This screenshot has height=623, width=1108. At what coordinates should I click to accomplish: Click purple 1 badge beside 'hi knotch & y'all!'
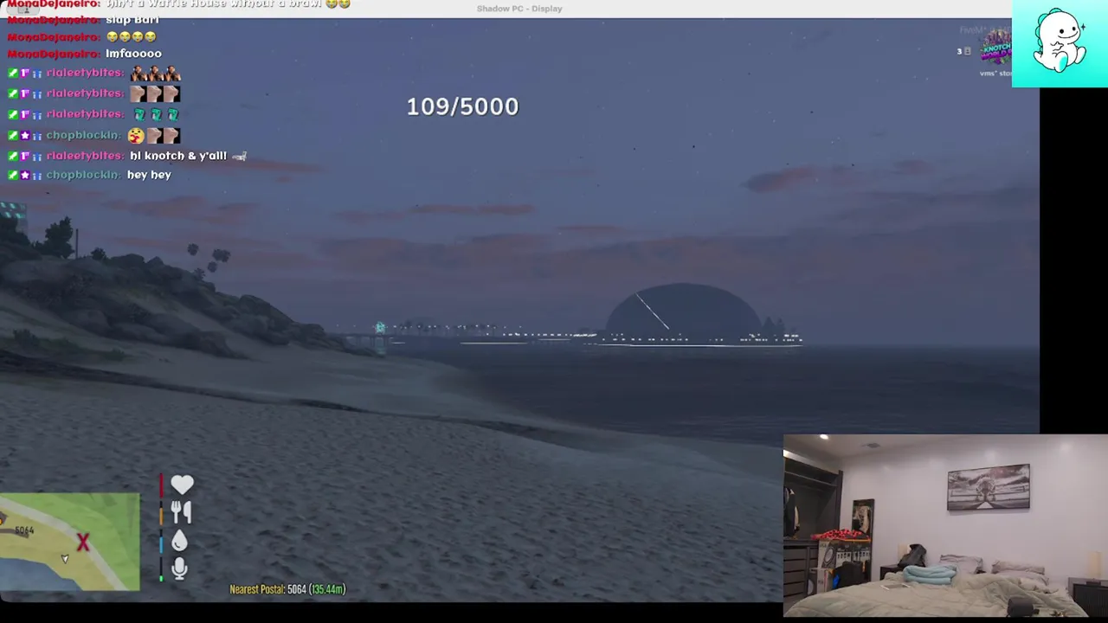(25, 157)
